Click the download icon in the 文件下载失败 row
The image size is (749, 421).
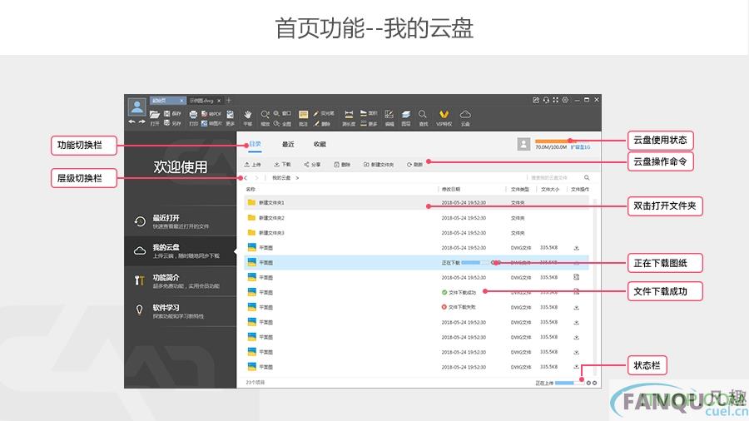[577, 307]
